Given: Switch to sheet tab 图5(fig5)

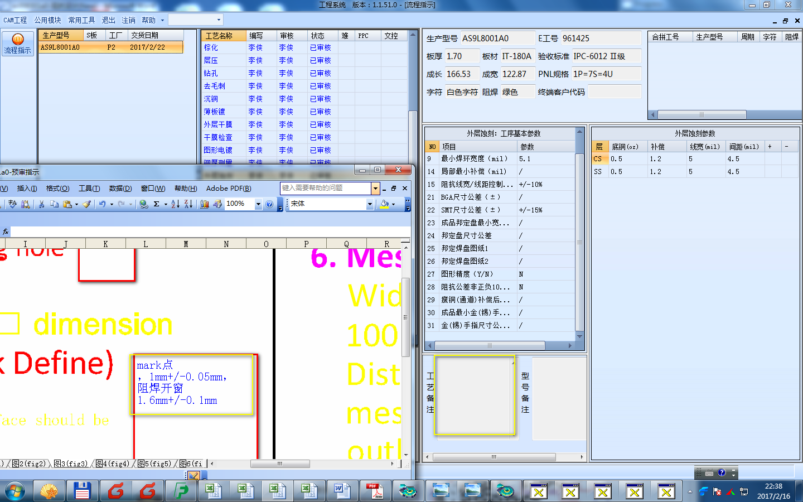Looking at the screenshot, I should click(154, 464).
